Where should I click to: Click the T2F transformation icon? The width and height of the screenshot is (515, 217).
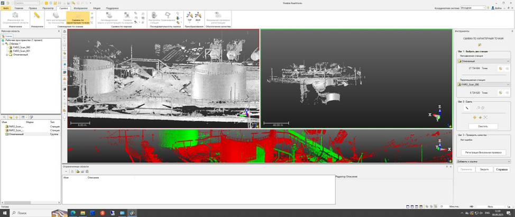190,16
